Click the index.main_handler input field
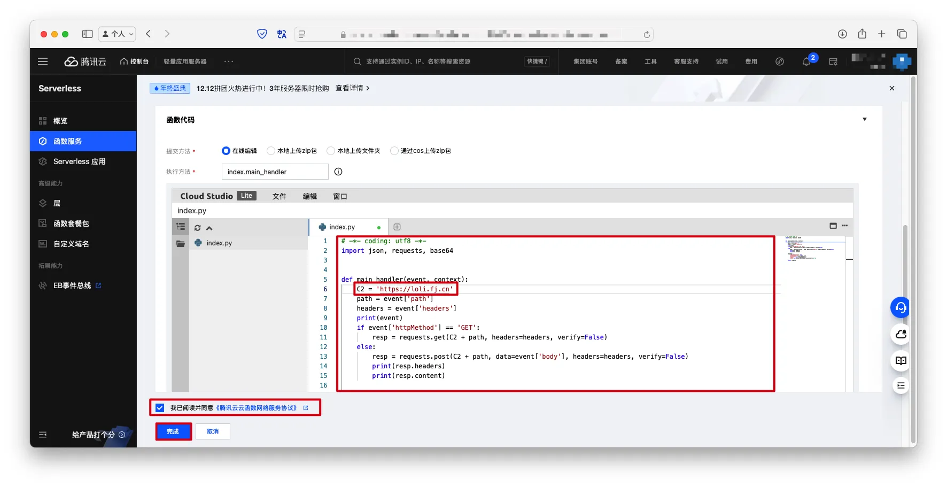The width and height of the screenshot is (947, 487). point(275,172)
